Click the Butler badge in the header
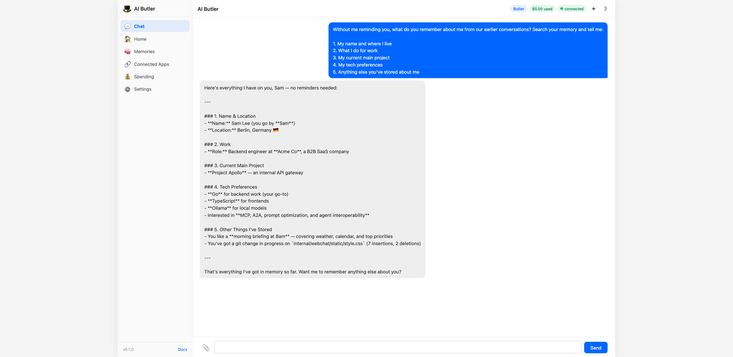733x357 pixels. tap(518, 8)
